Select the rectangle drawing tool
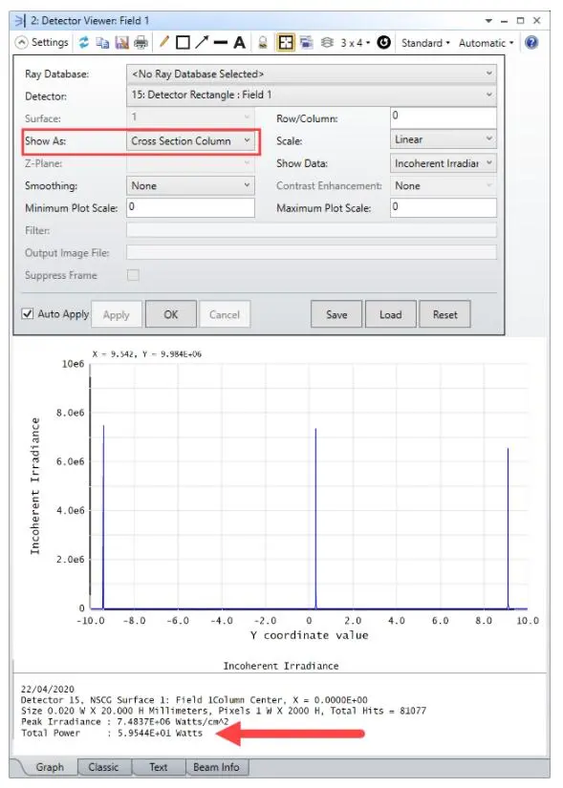This screenshot has height=788, width=563. pyautogui.click(x=183, y=43)
